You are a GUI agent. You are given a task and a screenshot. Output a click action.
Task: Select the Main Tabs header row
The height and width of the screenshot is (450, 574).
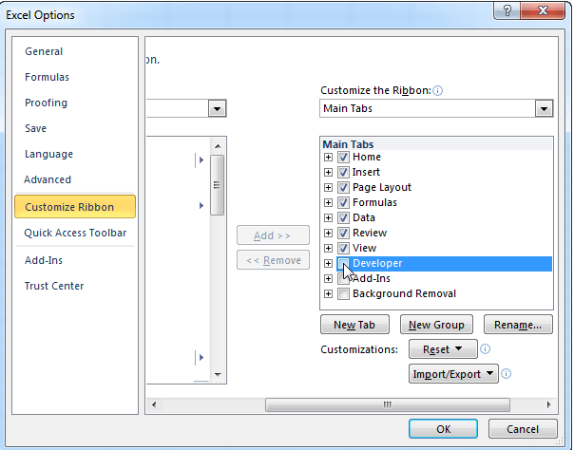(436, 144)
